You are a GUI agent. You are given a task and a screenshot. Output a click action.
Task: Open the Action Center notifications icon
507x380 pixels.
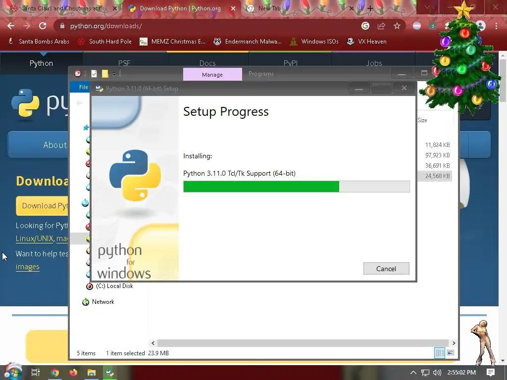pyautogui.click(x=491, y=373)
